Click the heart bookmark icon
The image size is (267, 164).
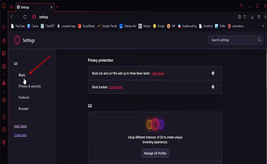245,17
